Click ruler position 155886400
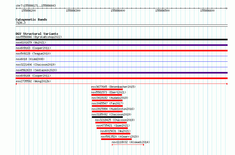The height and width of the screenshot is (155, 235). click(x=118, y=11)
